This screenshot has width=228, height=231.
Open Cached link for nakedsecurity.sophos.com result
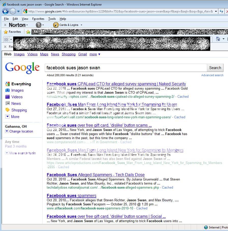click(x=183, y=97)
